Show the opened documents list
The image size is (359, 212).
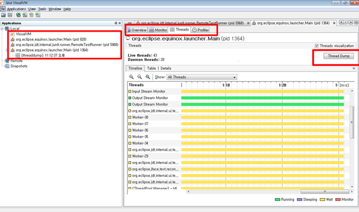coord(351,22)
